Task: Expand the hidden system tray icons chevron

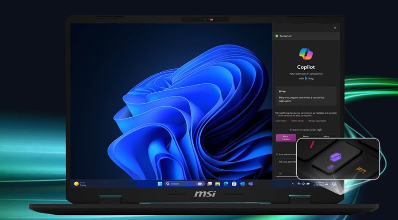Action: coord(292,184)
